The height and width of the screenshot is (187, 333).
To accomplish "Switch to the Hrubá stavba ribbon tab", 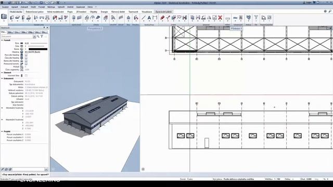I will tap(16, 12).
